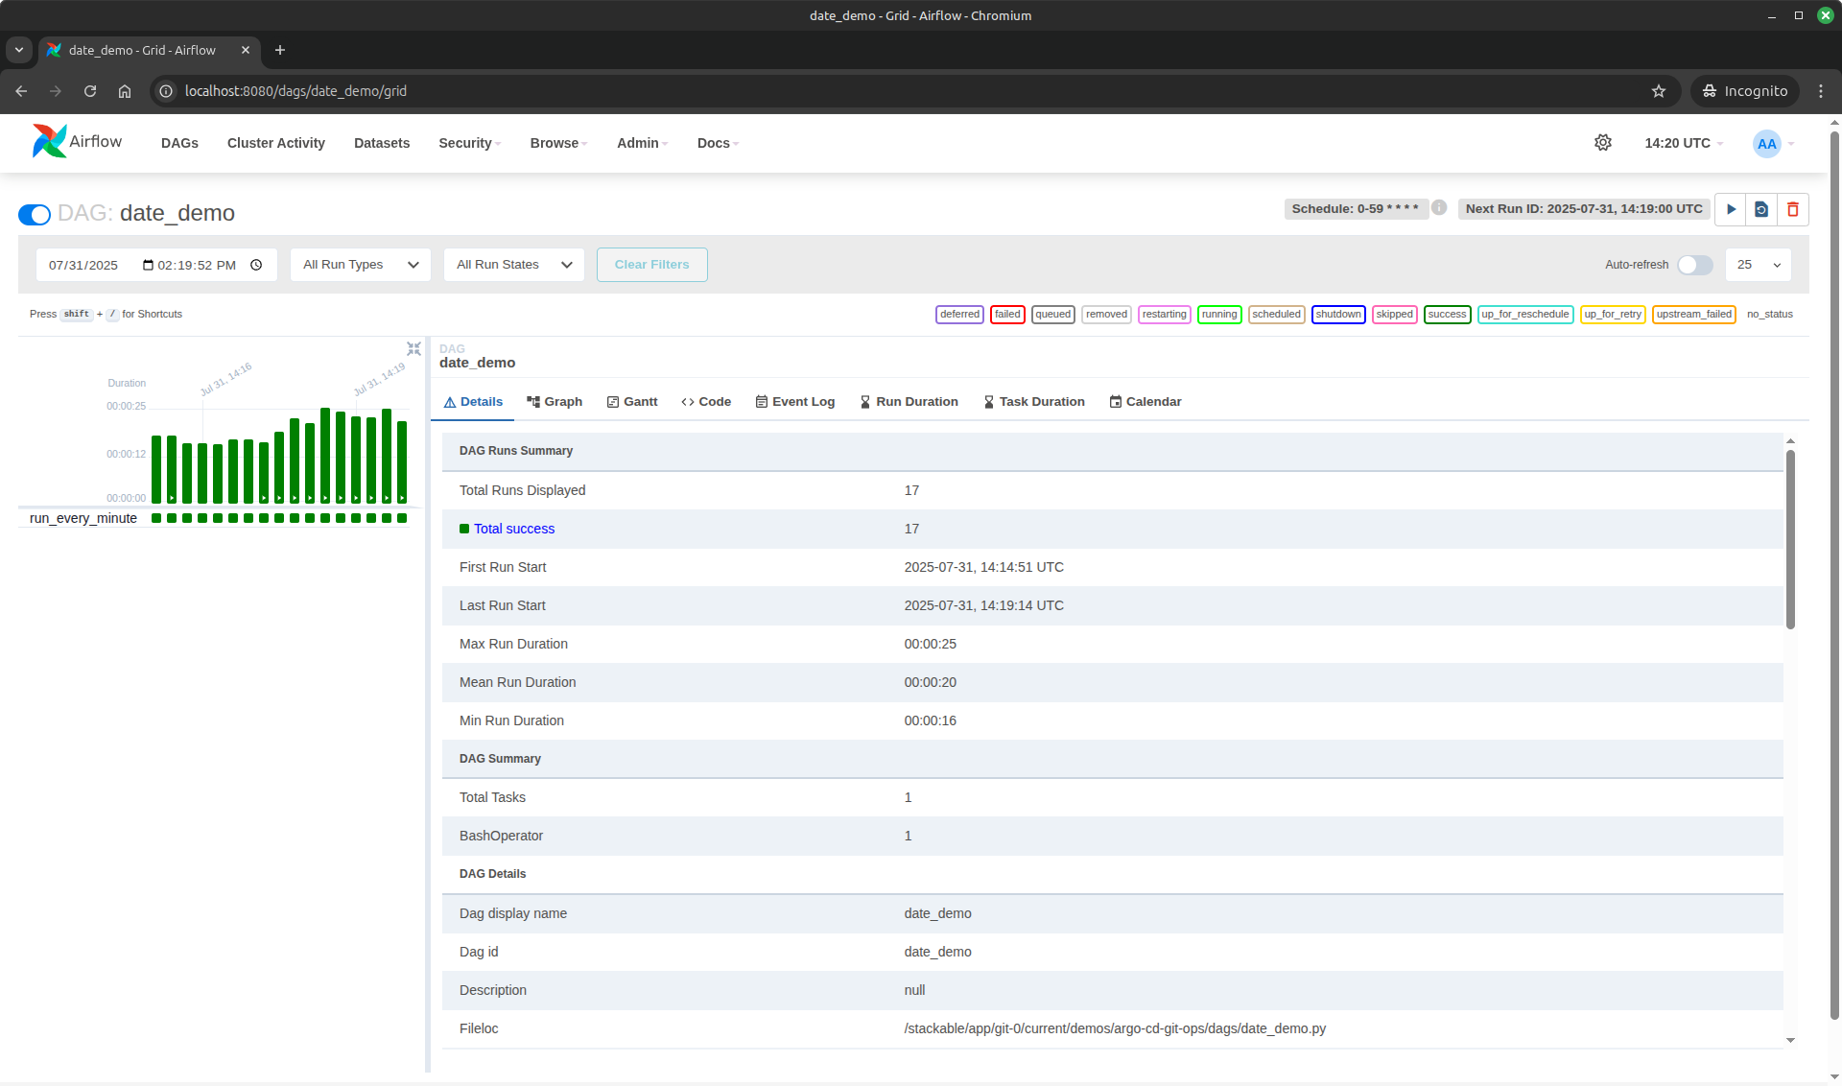Click the red delete DAG trash icon
The image size is (1842, 1086).
click(x=1792, y=209)
